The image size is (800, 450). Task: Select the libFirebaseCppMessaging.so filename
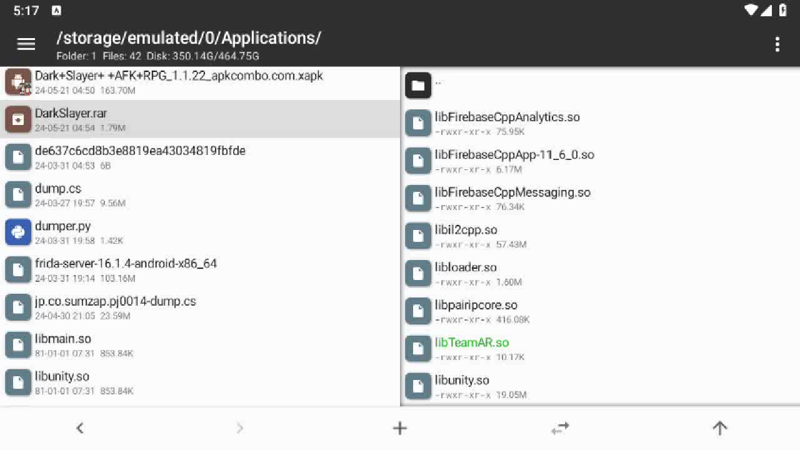coord(512,192)
